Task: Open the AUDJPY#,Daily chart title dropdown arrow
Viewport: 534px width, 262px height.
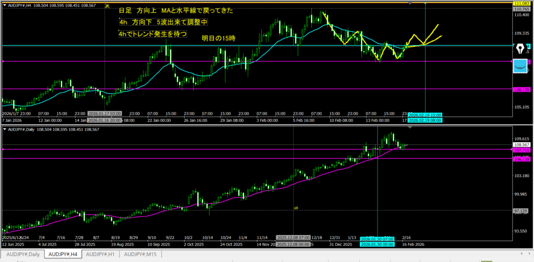Action: point(5,129)
